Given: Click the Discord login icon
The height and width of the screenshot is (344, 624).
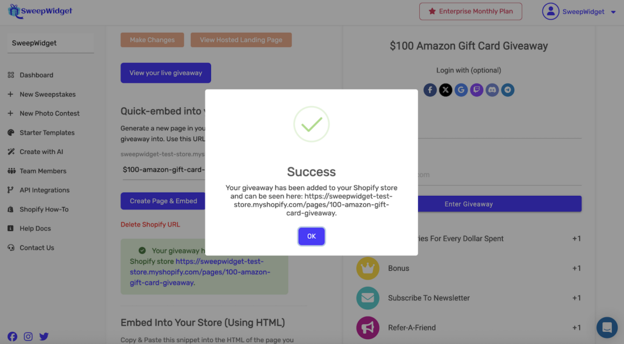Looking at the screenshot, I should pos(492,90).
